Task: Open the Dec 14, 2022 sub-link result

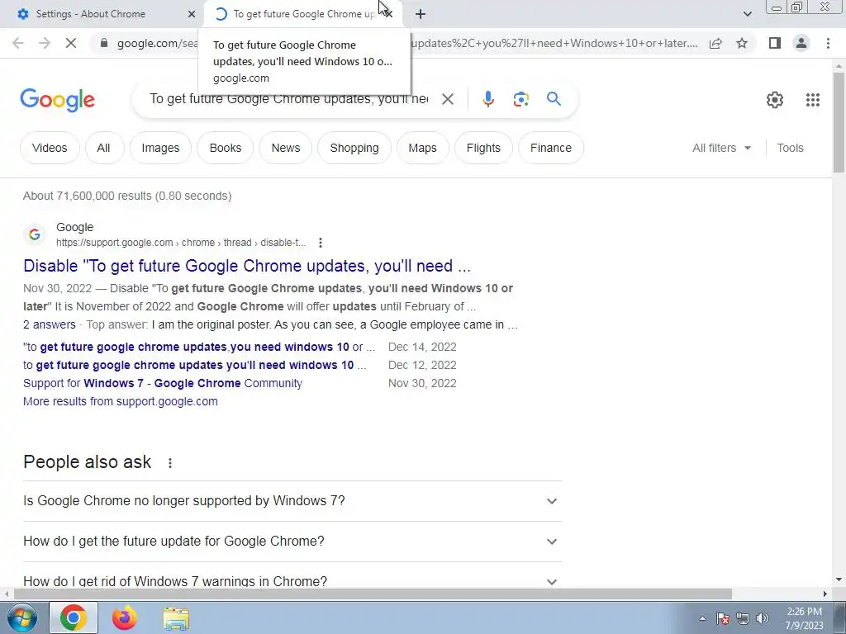Action: click(199, 347)
